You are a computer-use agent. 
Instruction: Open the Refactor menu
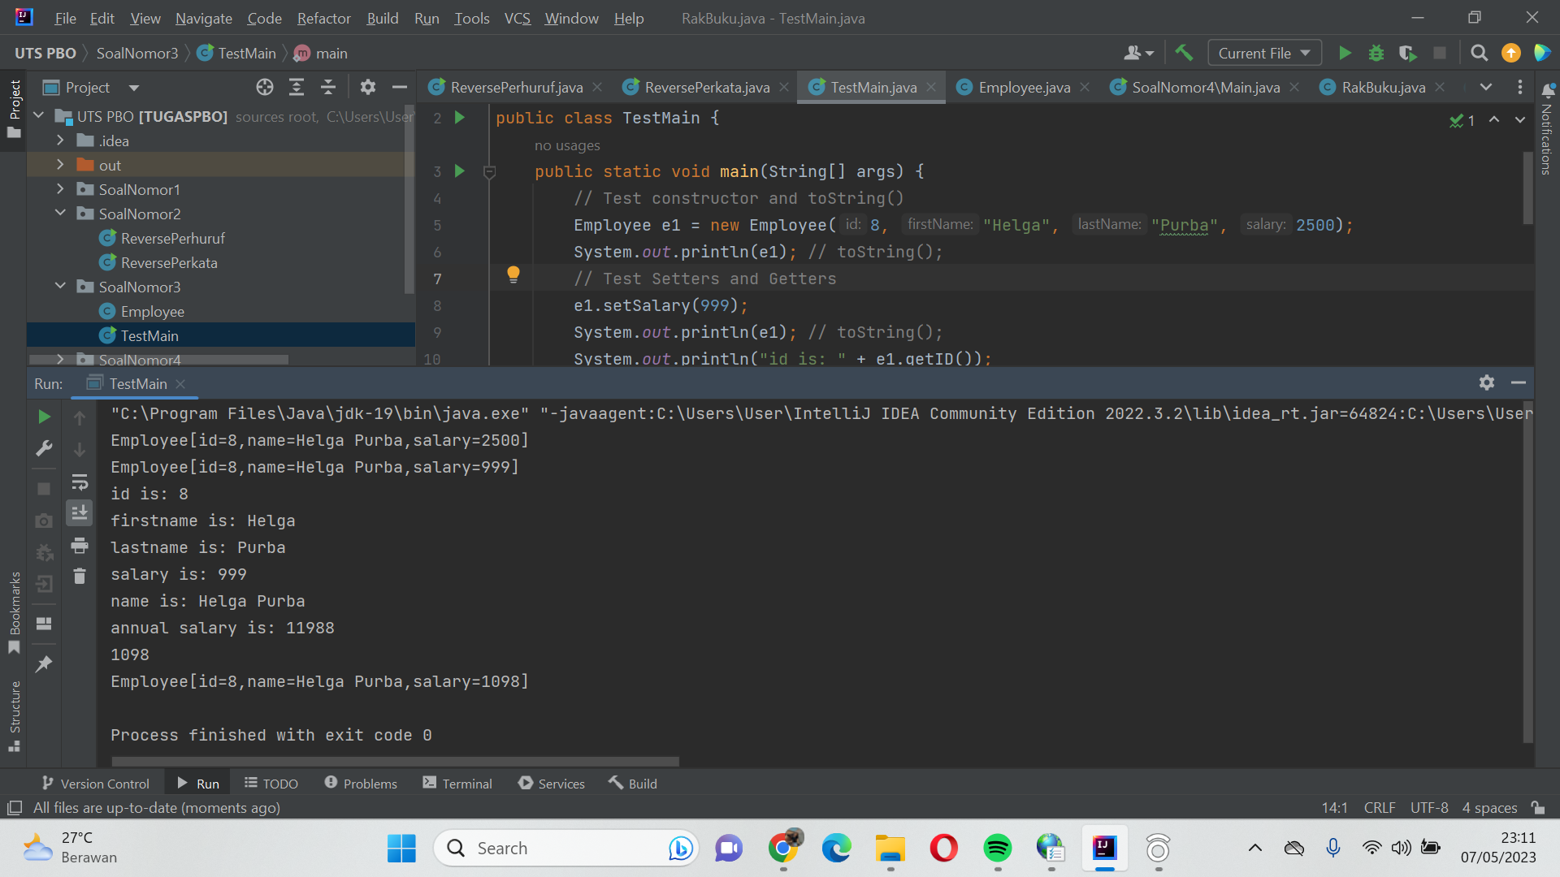pos(323,18)
